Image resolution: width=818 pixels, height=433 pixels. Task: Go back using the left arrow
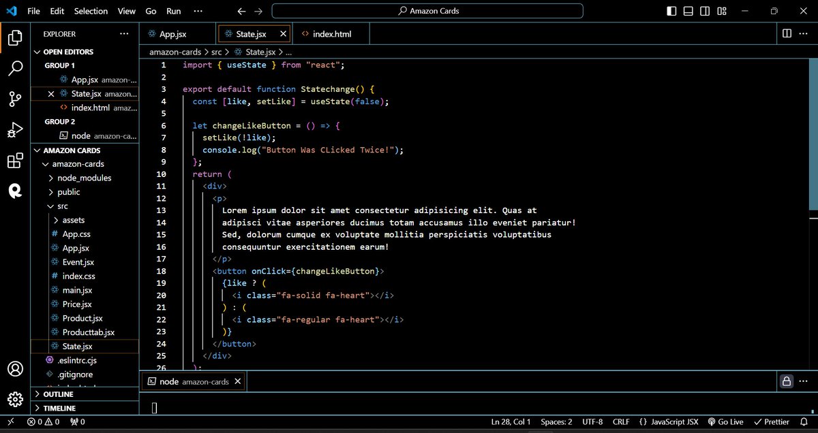coord(241,11)
